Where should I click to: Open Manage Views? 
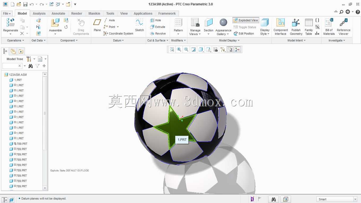(x=195, y=27)
